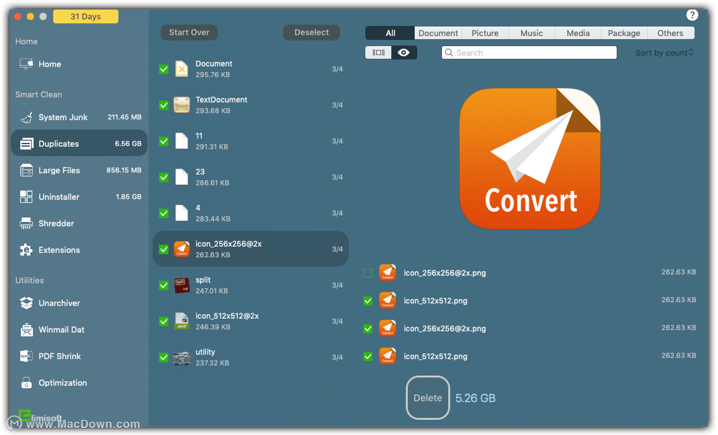The width and height of the screenshot is (718, 435).
Task: Switch to the Package filter tab
Action: tap(624, 33)
